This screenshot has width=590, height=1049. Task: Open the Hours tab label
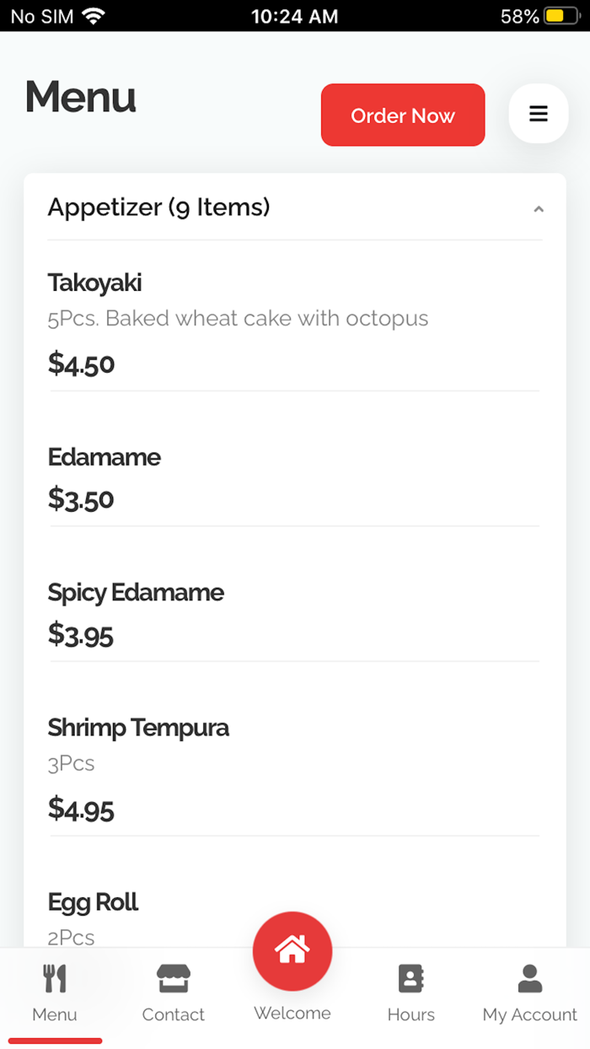[x=410, y=1014]
